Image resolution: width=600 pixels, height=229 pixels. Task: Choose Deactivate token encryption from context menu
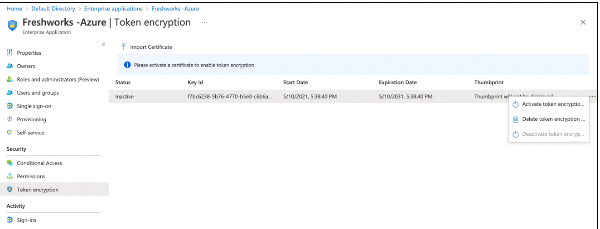pos(549,134)
